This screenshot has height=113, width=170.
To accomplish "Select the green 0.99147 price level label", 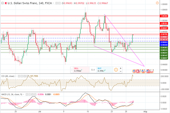I will tap(164, 55).
